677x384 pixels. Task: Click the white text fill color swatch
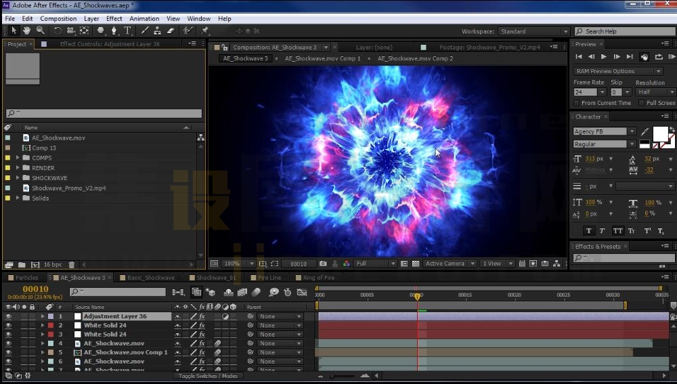tap(660, 134)
